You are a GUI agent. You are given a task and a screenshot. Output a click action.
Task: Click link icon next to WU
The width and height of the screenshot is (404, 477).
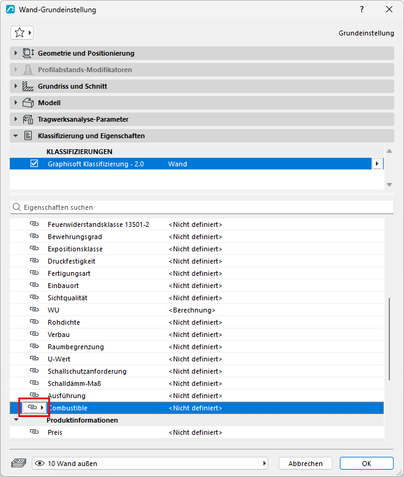coord(34,309)
